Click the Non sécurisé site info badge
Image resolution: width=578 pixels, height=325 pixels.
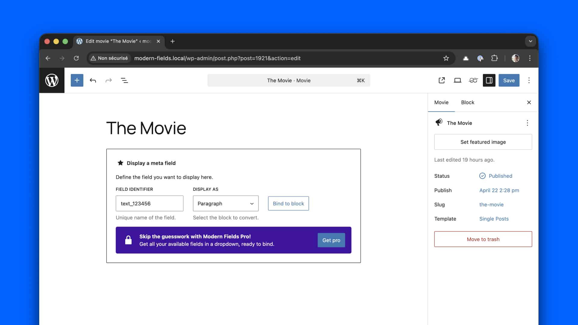pos(109,58)
